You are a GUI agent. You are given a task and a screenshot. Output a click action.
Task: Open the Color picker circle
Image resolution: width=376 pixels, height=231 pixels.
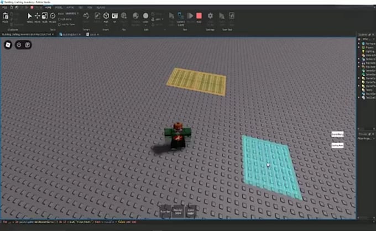pyautogui.click(x=145, y=16)
